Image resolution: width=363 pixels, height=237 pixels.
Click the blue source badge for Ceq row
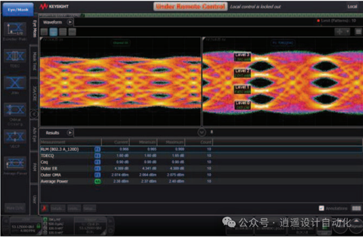[x=98, y=162]
